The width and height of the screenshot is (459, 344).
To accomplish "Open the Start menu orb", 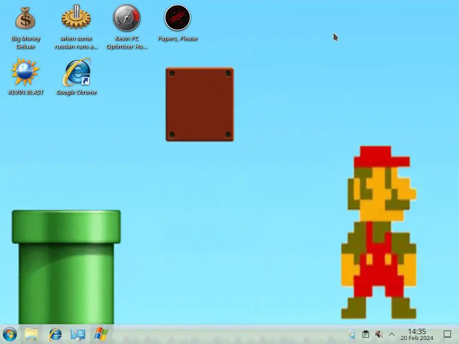I will click(x=10, y=334).
